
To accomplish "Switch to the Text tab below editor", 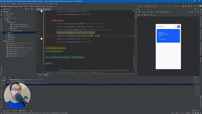I will coord(46,75).
